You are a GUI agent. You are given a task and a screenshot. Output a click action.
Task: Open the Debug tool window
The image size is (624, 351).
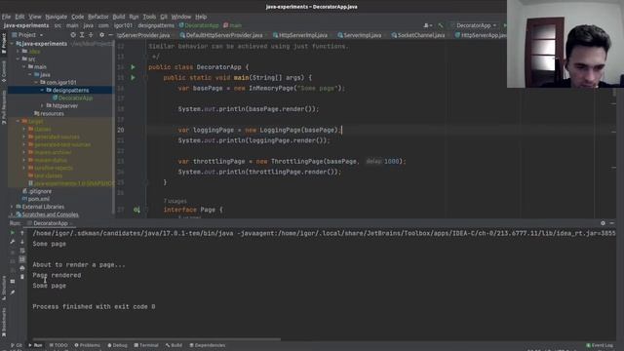pyautogui.click(x=117, y=345)
